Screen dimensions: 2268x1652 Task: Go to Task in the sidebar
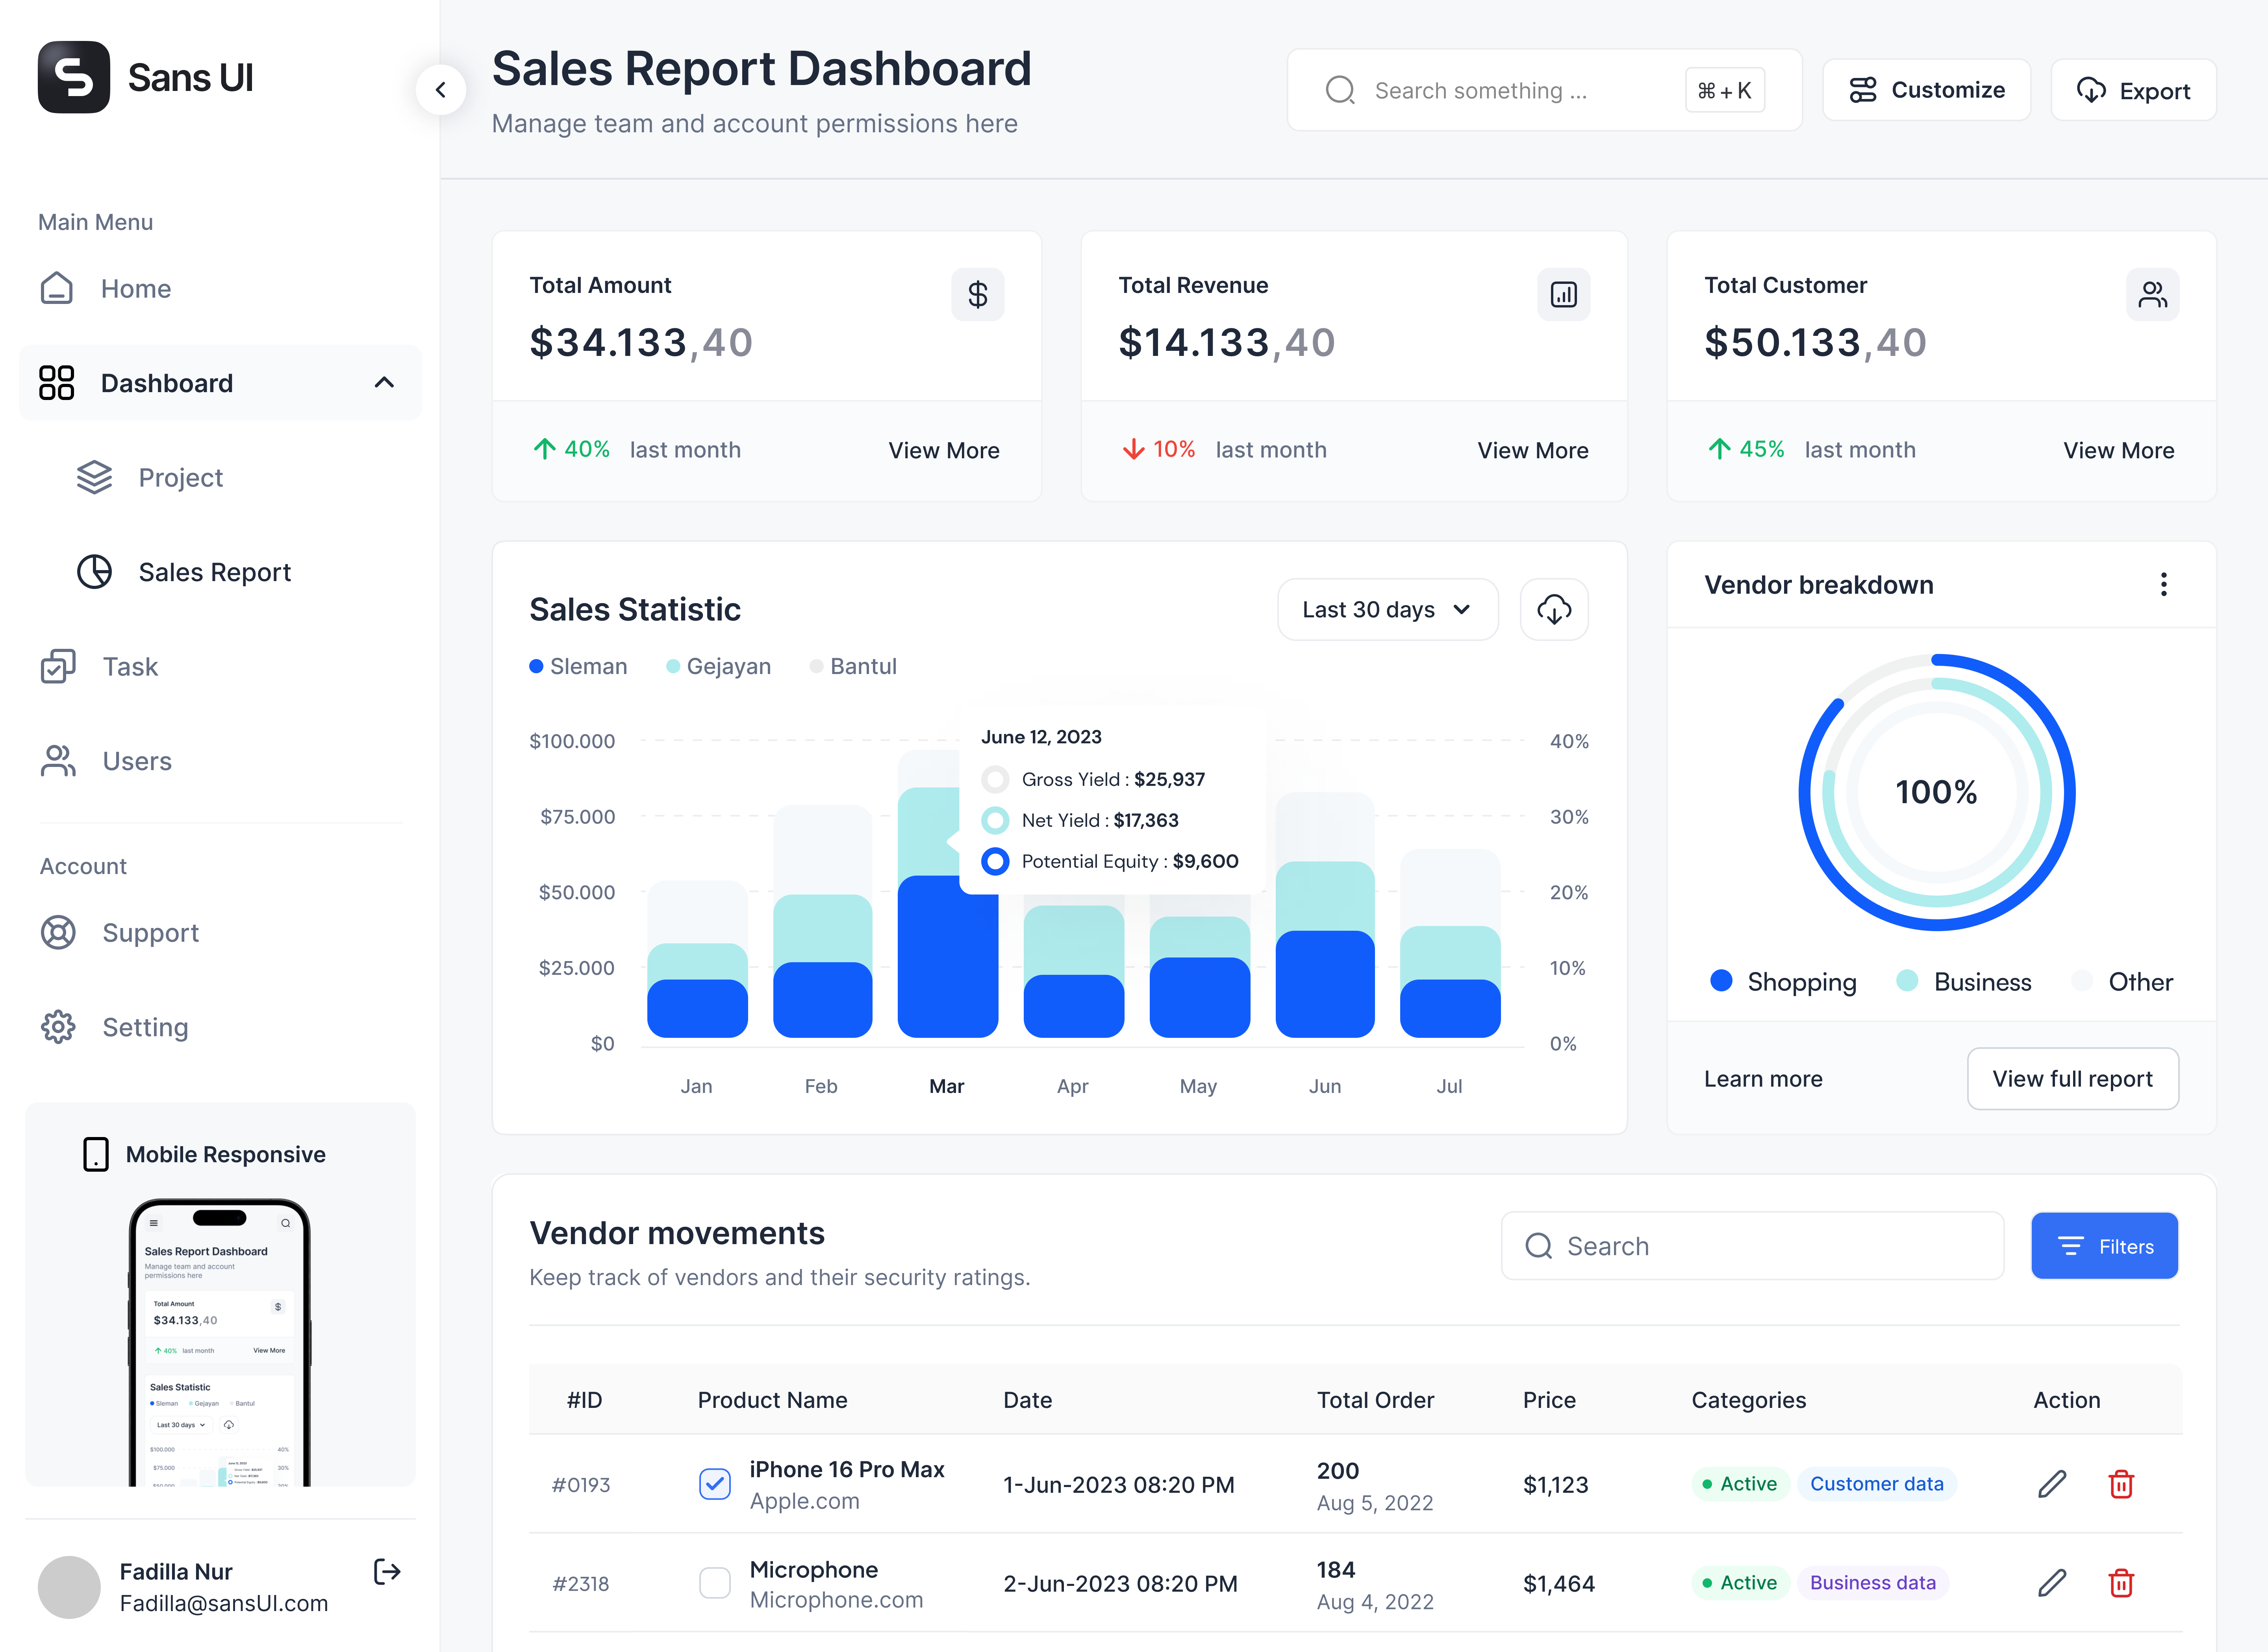tap(130, 666)
